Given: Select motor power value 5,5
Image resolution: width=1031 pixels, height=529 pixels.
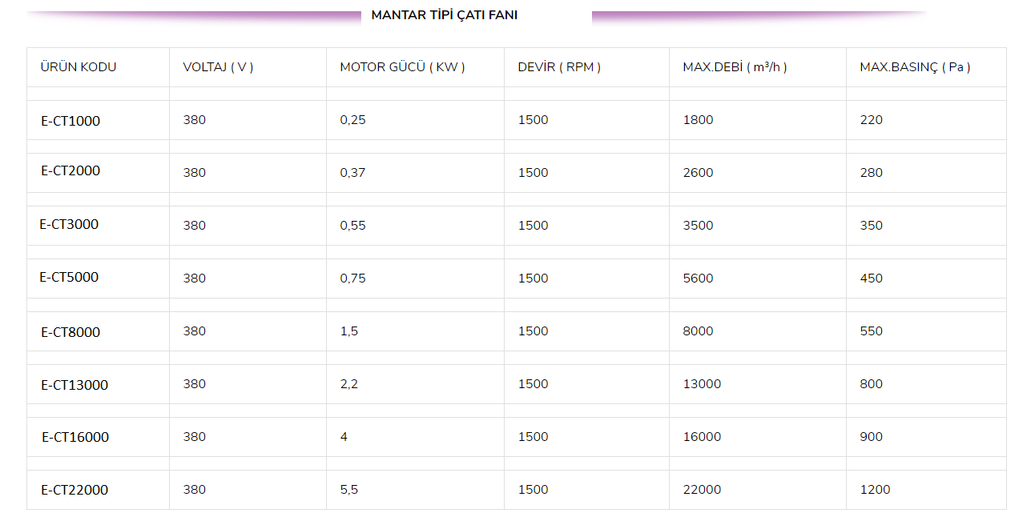Looking at the screenshot, I should [348, 490].
